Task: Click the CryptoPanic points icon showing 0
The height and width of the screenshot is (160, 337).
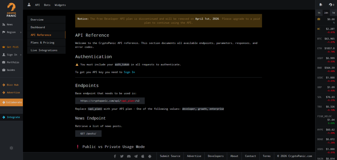Action: tap(331, 5)
